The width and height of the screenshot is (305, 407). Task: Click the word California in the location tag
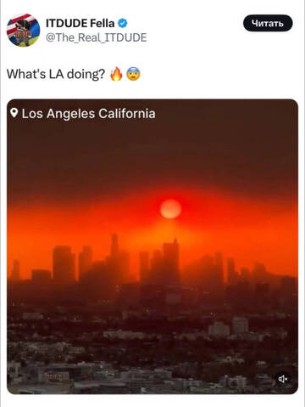pyautogui.click(x=127, y=114)
